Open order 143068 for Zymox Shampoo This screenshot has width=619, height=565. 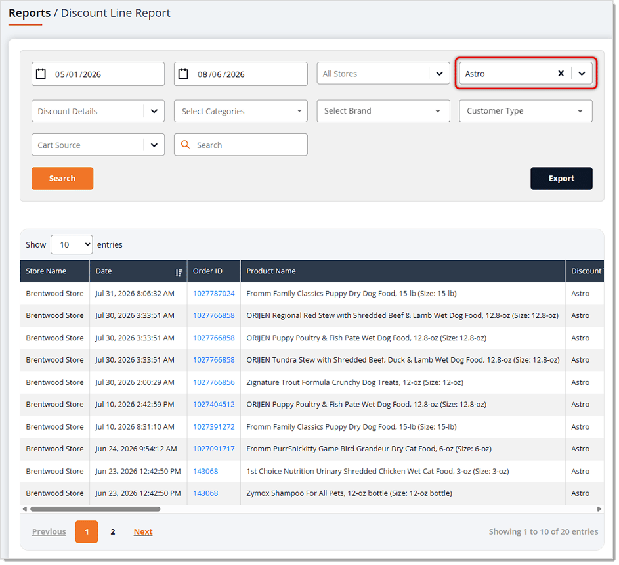(205, 493)
